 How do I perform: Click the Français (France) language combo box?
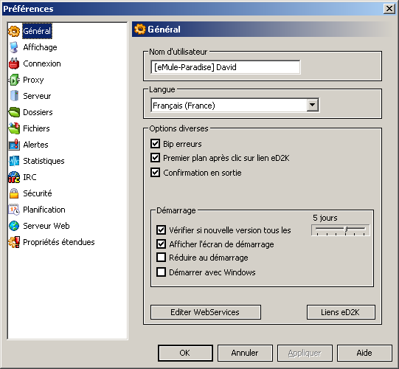coord(235,105)
